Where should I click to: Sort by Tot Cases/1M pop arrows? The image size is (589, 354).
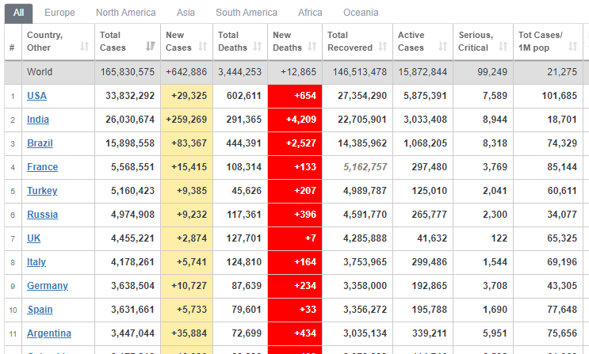click(x=573, y=47)
